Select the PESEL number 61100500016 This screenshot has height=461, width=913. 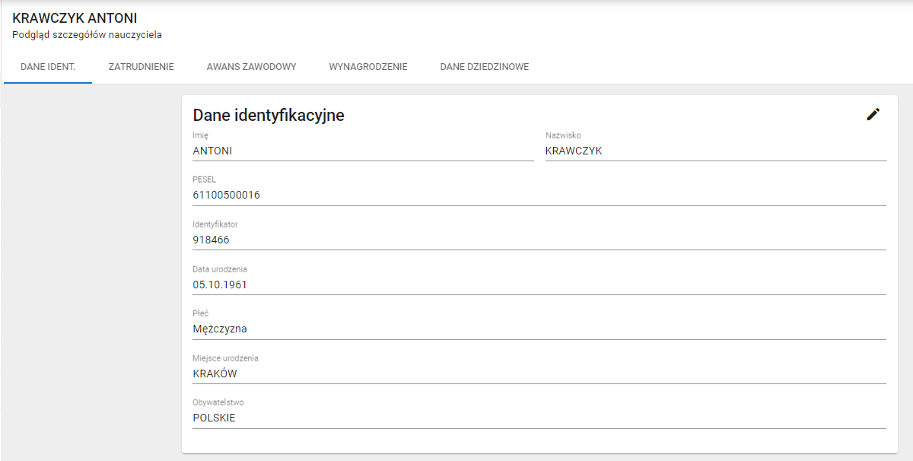click(x=226, y=195)
